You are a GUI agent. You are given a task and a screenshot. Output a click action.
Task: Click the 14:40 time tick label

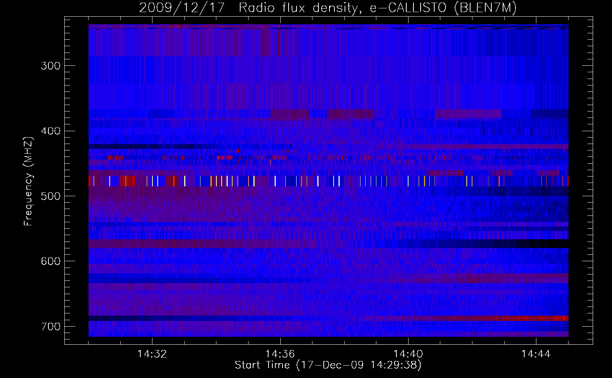tap(408, 354)
